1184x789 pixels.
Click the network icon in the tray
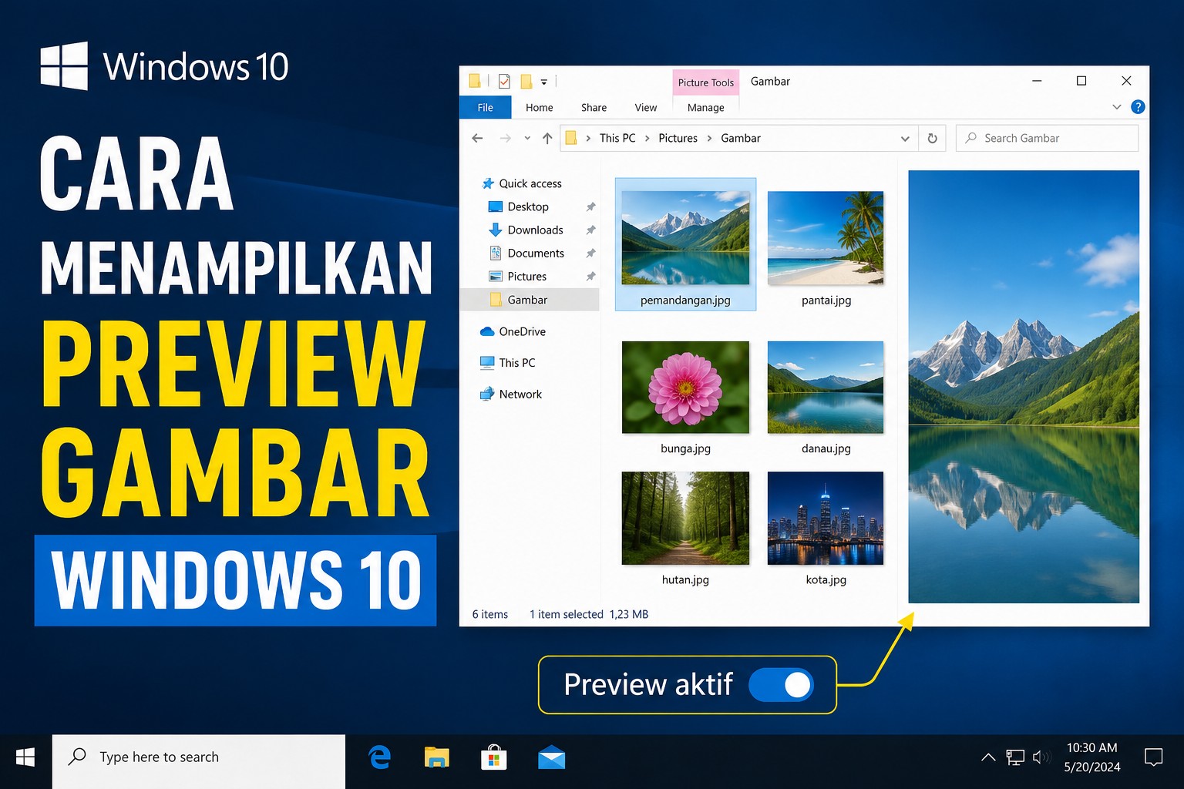point(1015,758)
